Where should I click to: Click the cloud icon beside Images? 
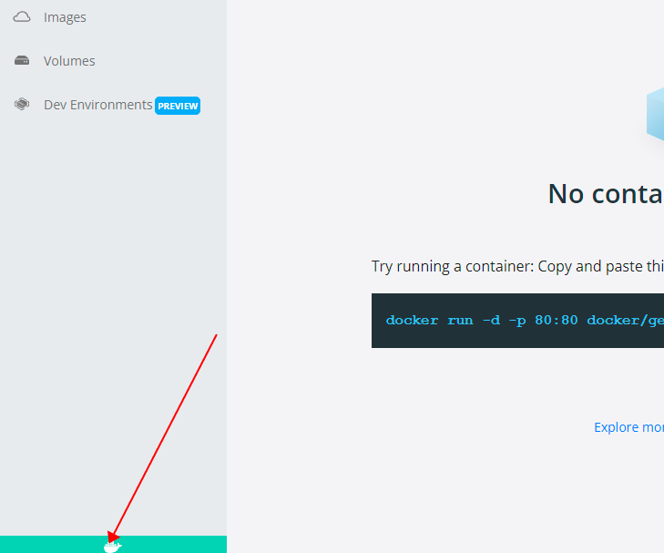[x=22, y=17]
